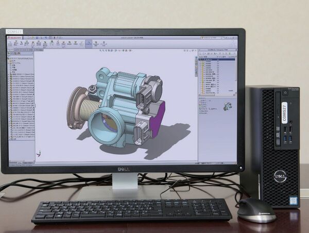Click the New document icon
The image size is (309, 233).
pyautogui.click(x=28, y=38)
